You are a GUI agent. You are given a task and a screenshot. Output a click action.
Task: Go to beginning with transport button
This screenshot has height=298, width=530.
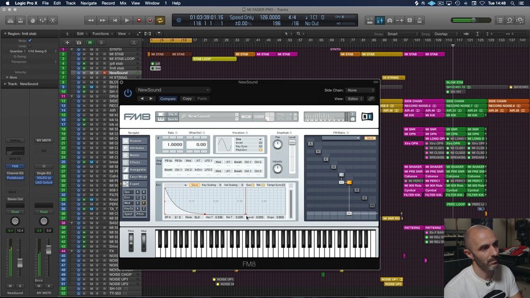pos(115,20)
